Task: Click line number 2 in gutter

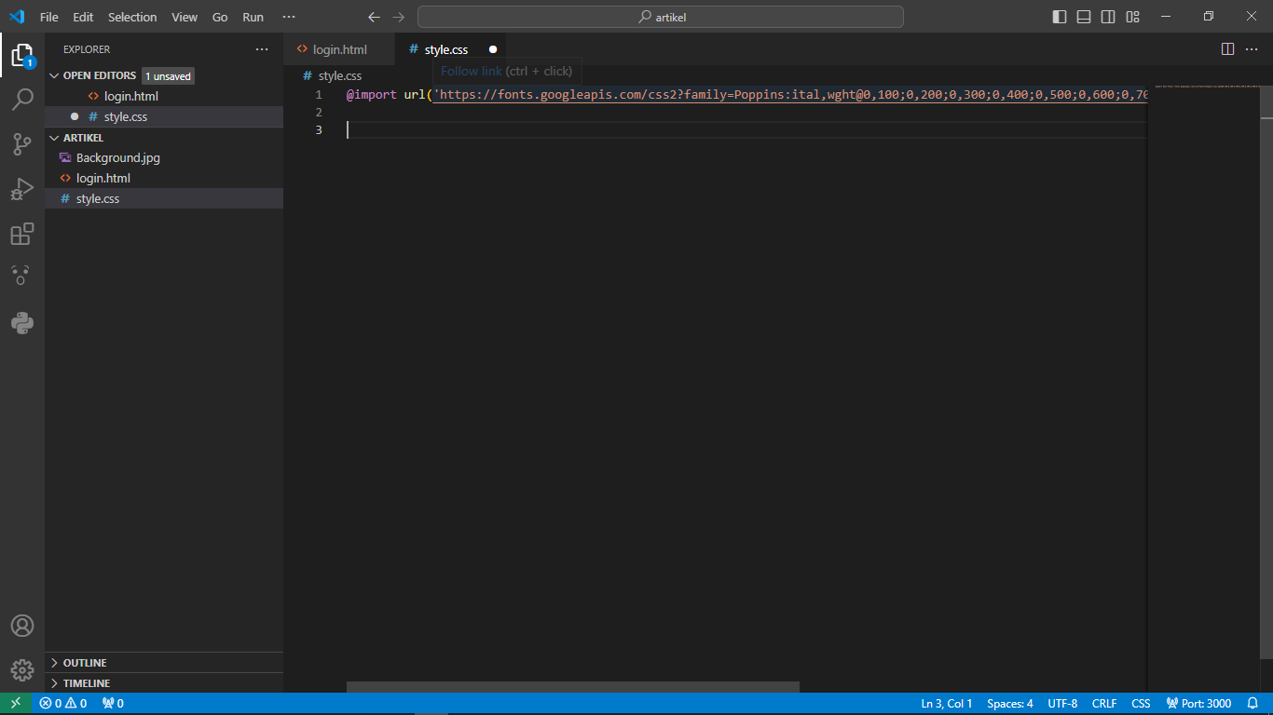Action: pos(319,113)
